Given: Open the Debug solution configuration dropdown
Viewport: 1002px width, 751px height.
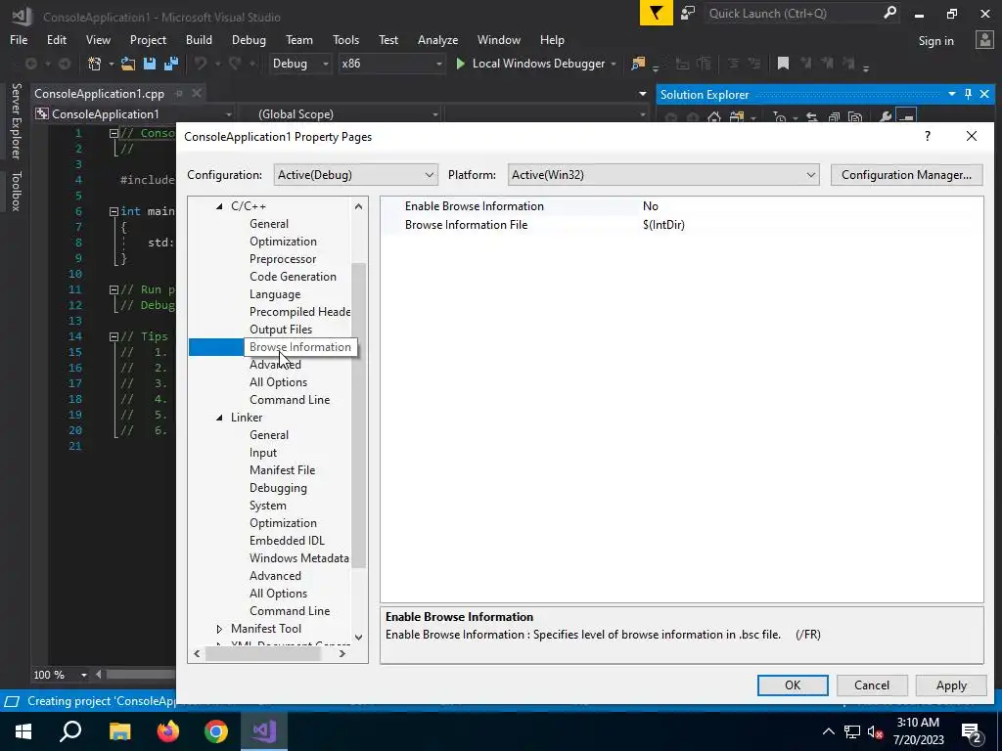Looking at the screenshot, I should tap(300, 64).
